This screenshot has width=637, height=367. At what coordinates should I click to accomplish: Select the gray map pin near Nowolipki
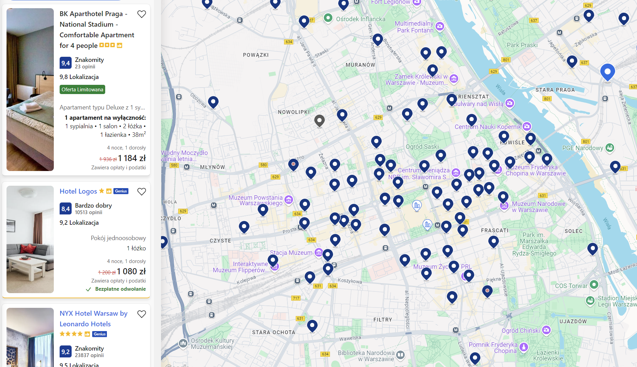click(x=319, y=120)
